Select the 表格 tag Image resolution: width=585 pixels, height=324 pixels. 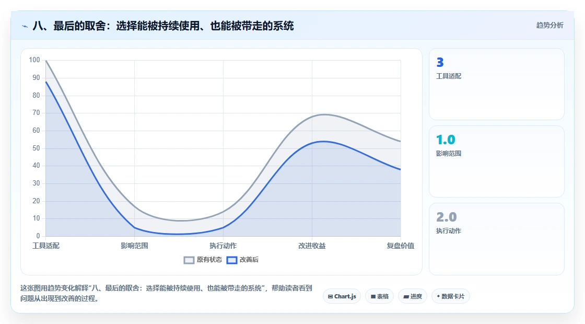pyautogui.click(x=379, y=296)
